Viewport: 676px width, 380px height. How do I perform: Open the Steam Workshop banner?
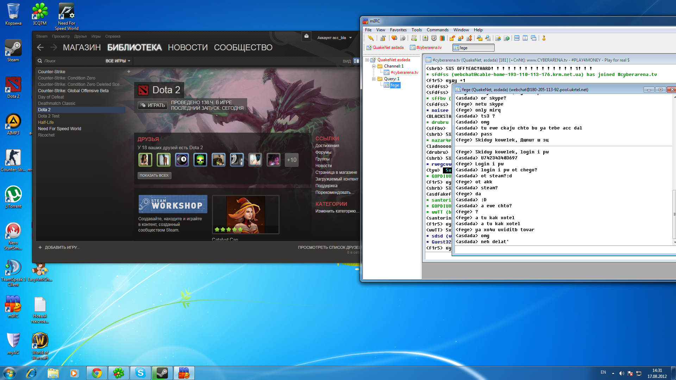click(173, 204)
